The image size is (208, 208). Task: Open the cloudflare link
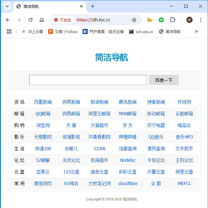[x=128, y=183]
